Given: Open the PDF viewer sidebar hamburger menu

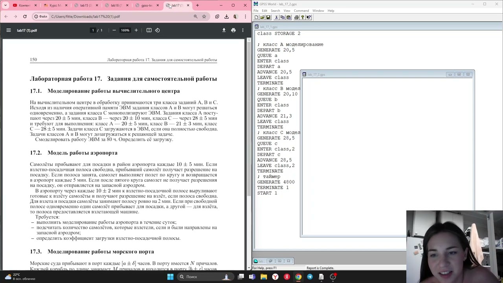Looking at the screenshot, I should pos(9,30).
